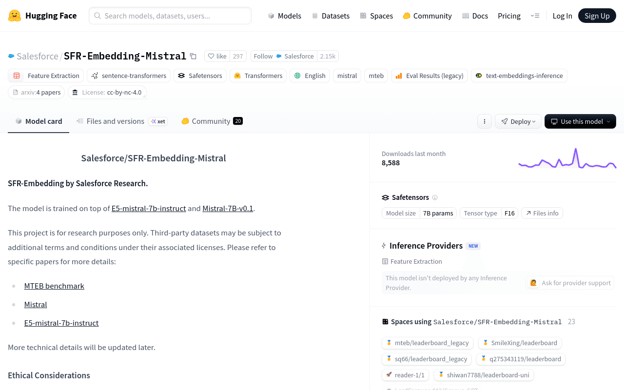Expand the Use this model dropdown
624x390 pixels.
[x=580, y=121]
